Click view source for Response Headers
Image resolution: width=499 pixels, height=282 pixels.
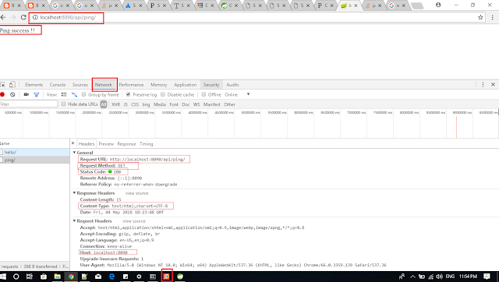[x=137, y=193]
